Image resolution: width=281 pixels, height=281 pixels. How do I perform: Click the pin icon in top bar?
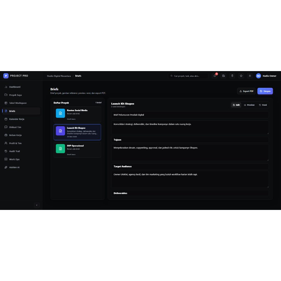(232, 76)
